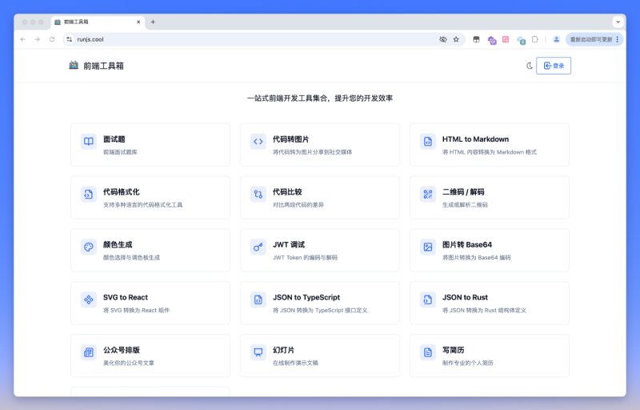Open the HTML to Markdown title link
The image size is (640, 410).
pos(475,139)
